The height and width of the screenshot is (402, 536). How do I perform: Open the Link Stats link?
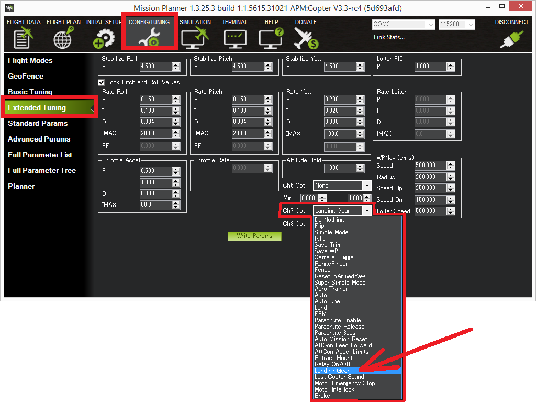tap(389, 37)
